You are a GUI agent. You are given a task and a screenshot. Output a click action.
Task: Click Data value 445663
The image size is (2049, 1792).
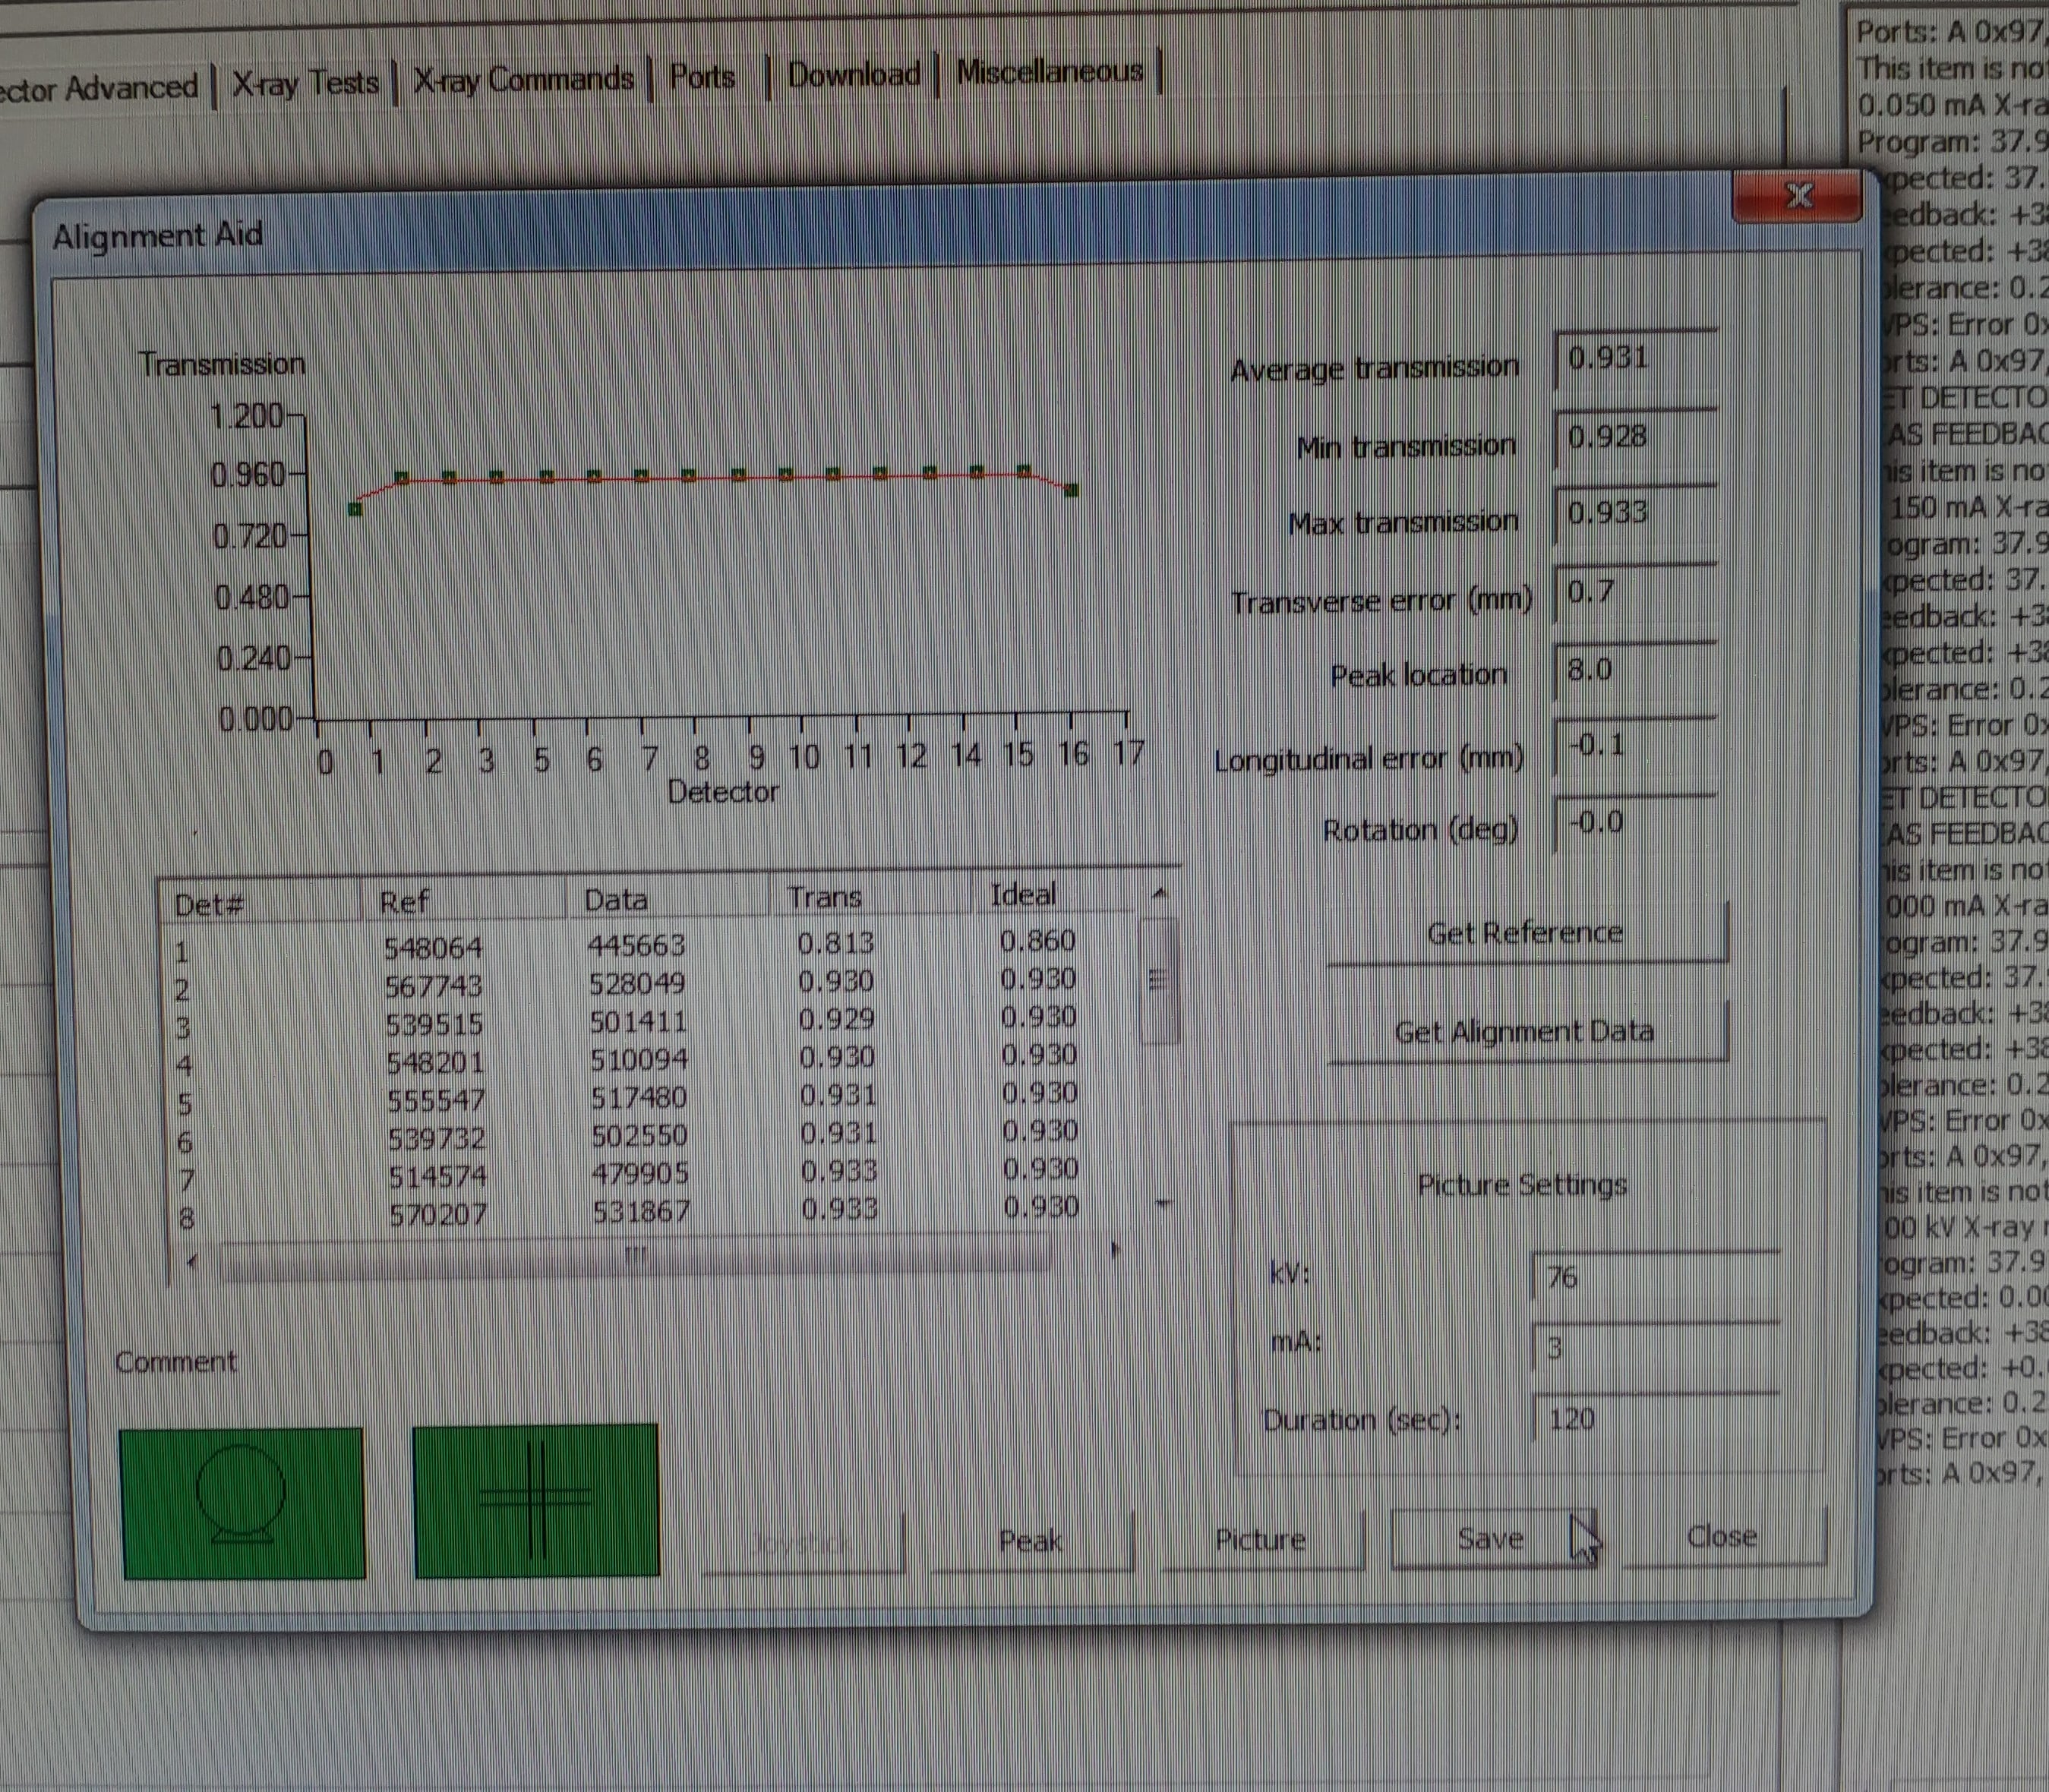point(636,945)
